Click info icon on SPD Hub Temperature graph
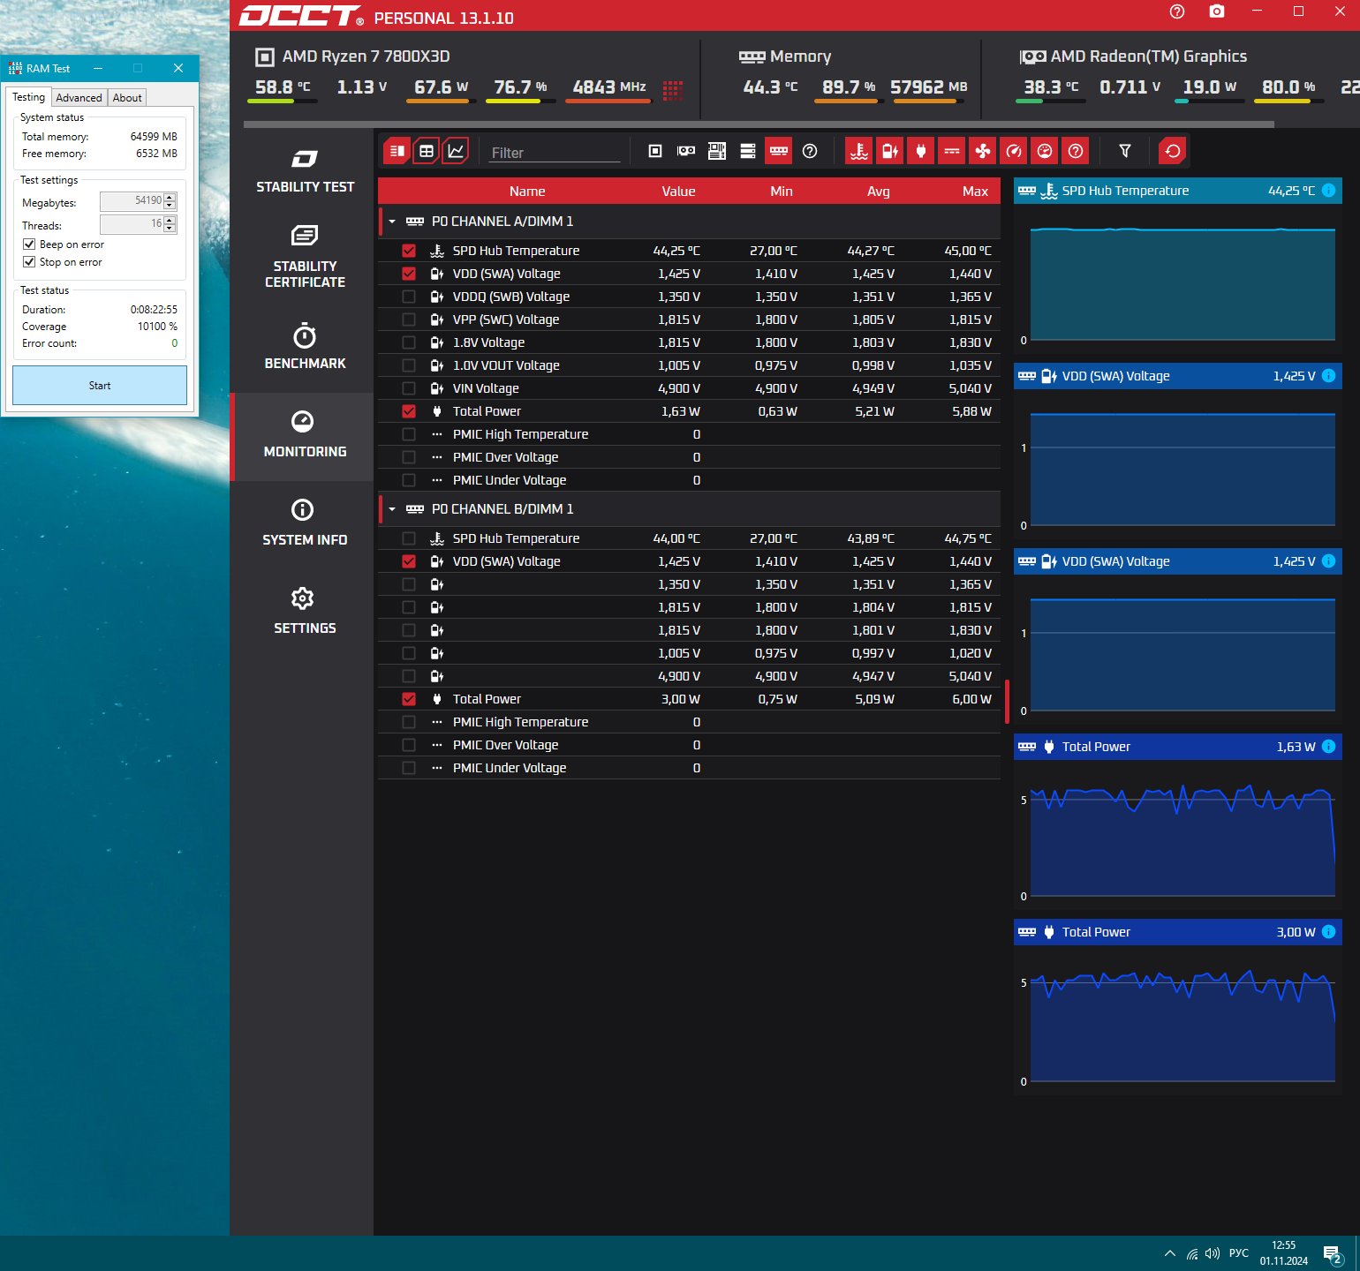This screenshot has height=1271, width=1360. [x=1329, y=191]
